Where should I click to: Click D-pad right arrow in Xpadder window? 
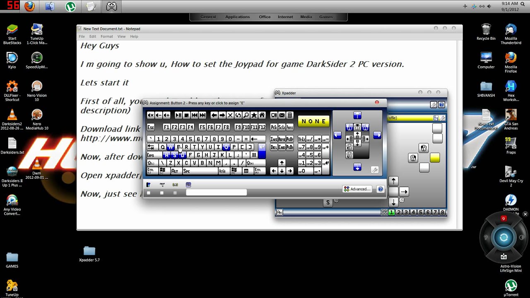point(404,192)
